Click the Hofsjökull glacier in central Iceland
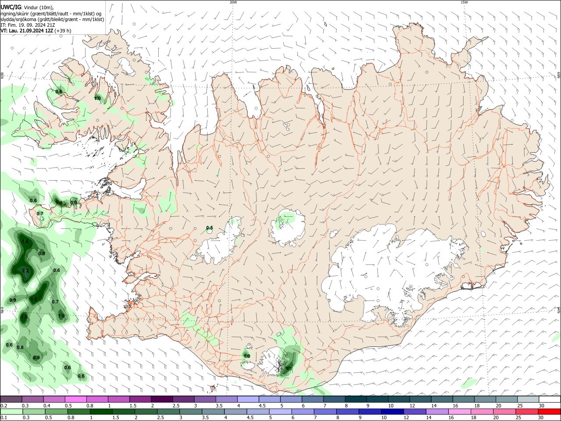561x421 pixels. pos(288,228)
